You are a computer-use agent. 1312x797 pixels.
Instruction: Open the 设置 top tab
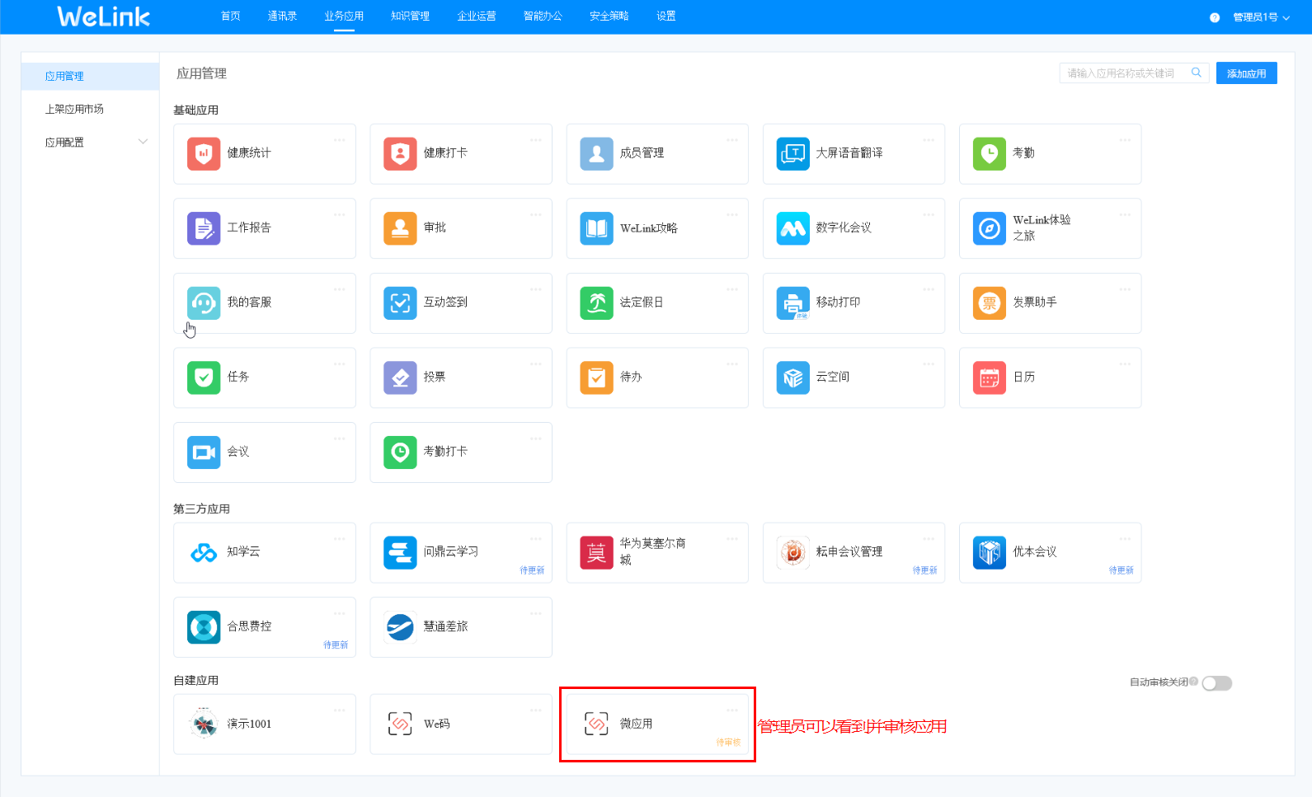666,16
